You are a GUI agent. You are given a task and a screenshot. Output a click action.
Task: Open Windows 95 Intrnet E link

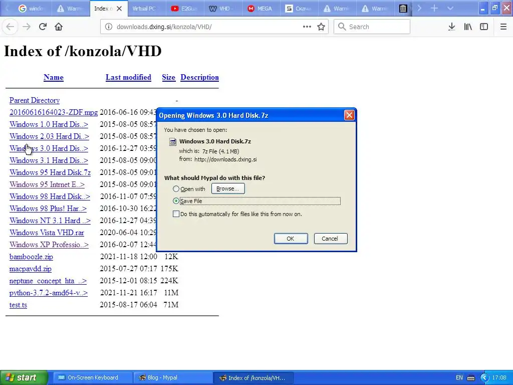pos(47,184)
